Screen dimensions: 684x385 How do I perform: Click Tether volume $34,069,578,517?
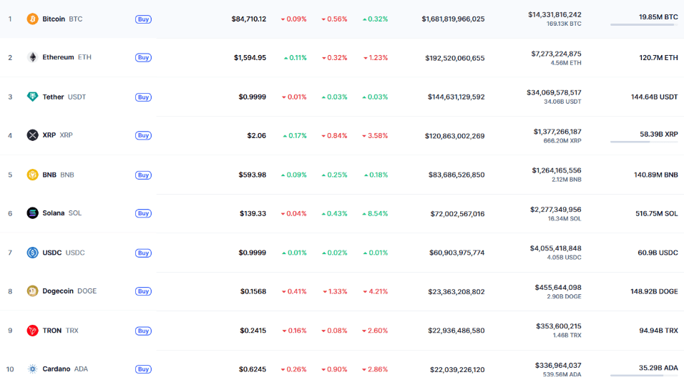554,93
